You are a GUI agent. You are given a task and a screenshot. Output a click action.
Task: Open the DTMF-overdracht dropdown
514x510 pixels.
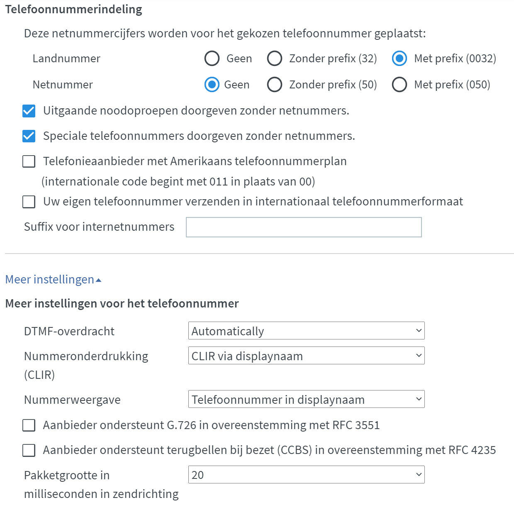coord(306,331)
